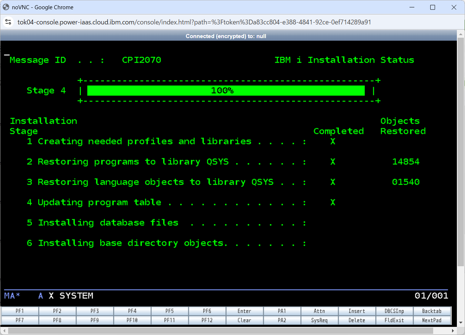Click the Stage 4 100% progress bar
Screen dimensions: 465x335
pyautogui.click(x=226, y=91)
